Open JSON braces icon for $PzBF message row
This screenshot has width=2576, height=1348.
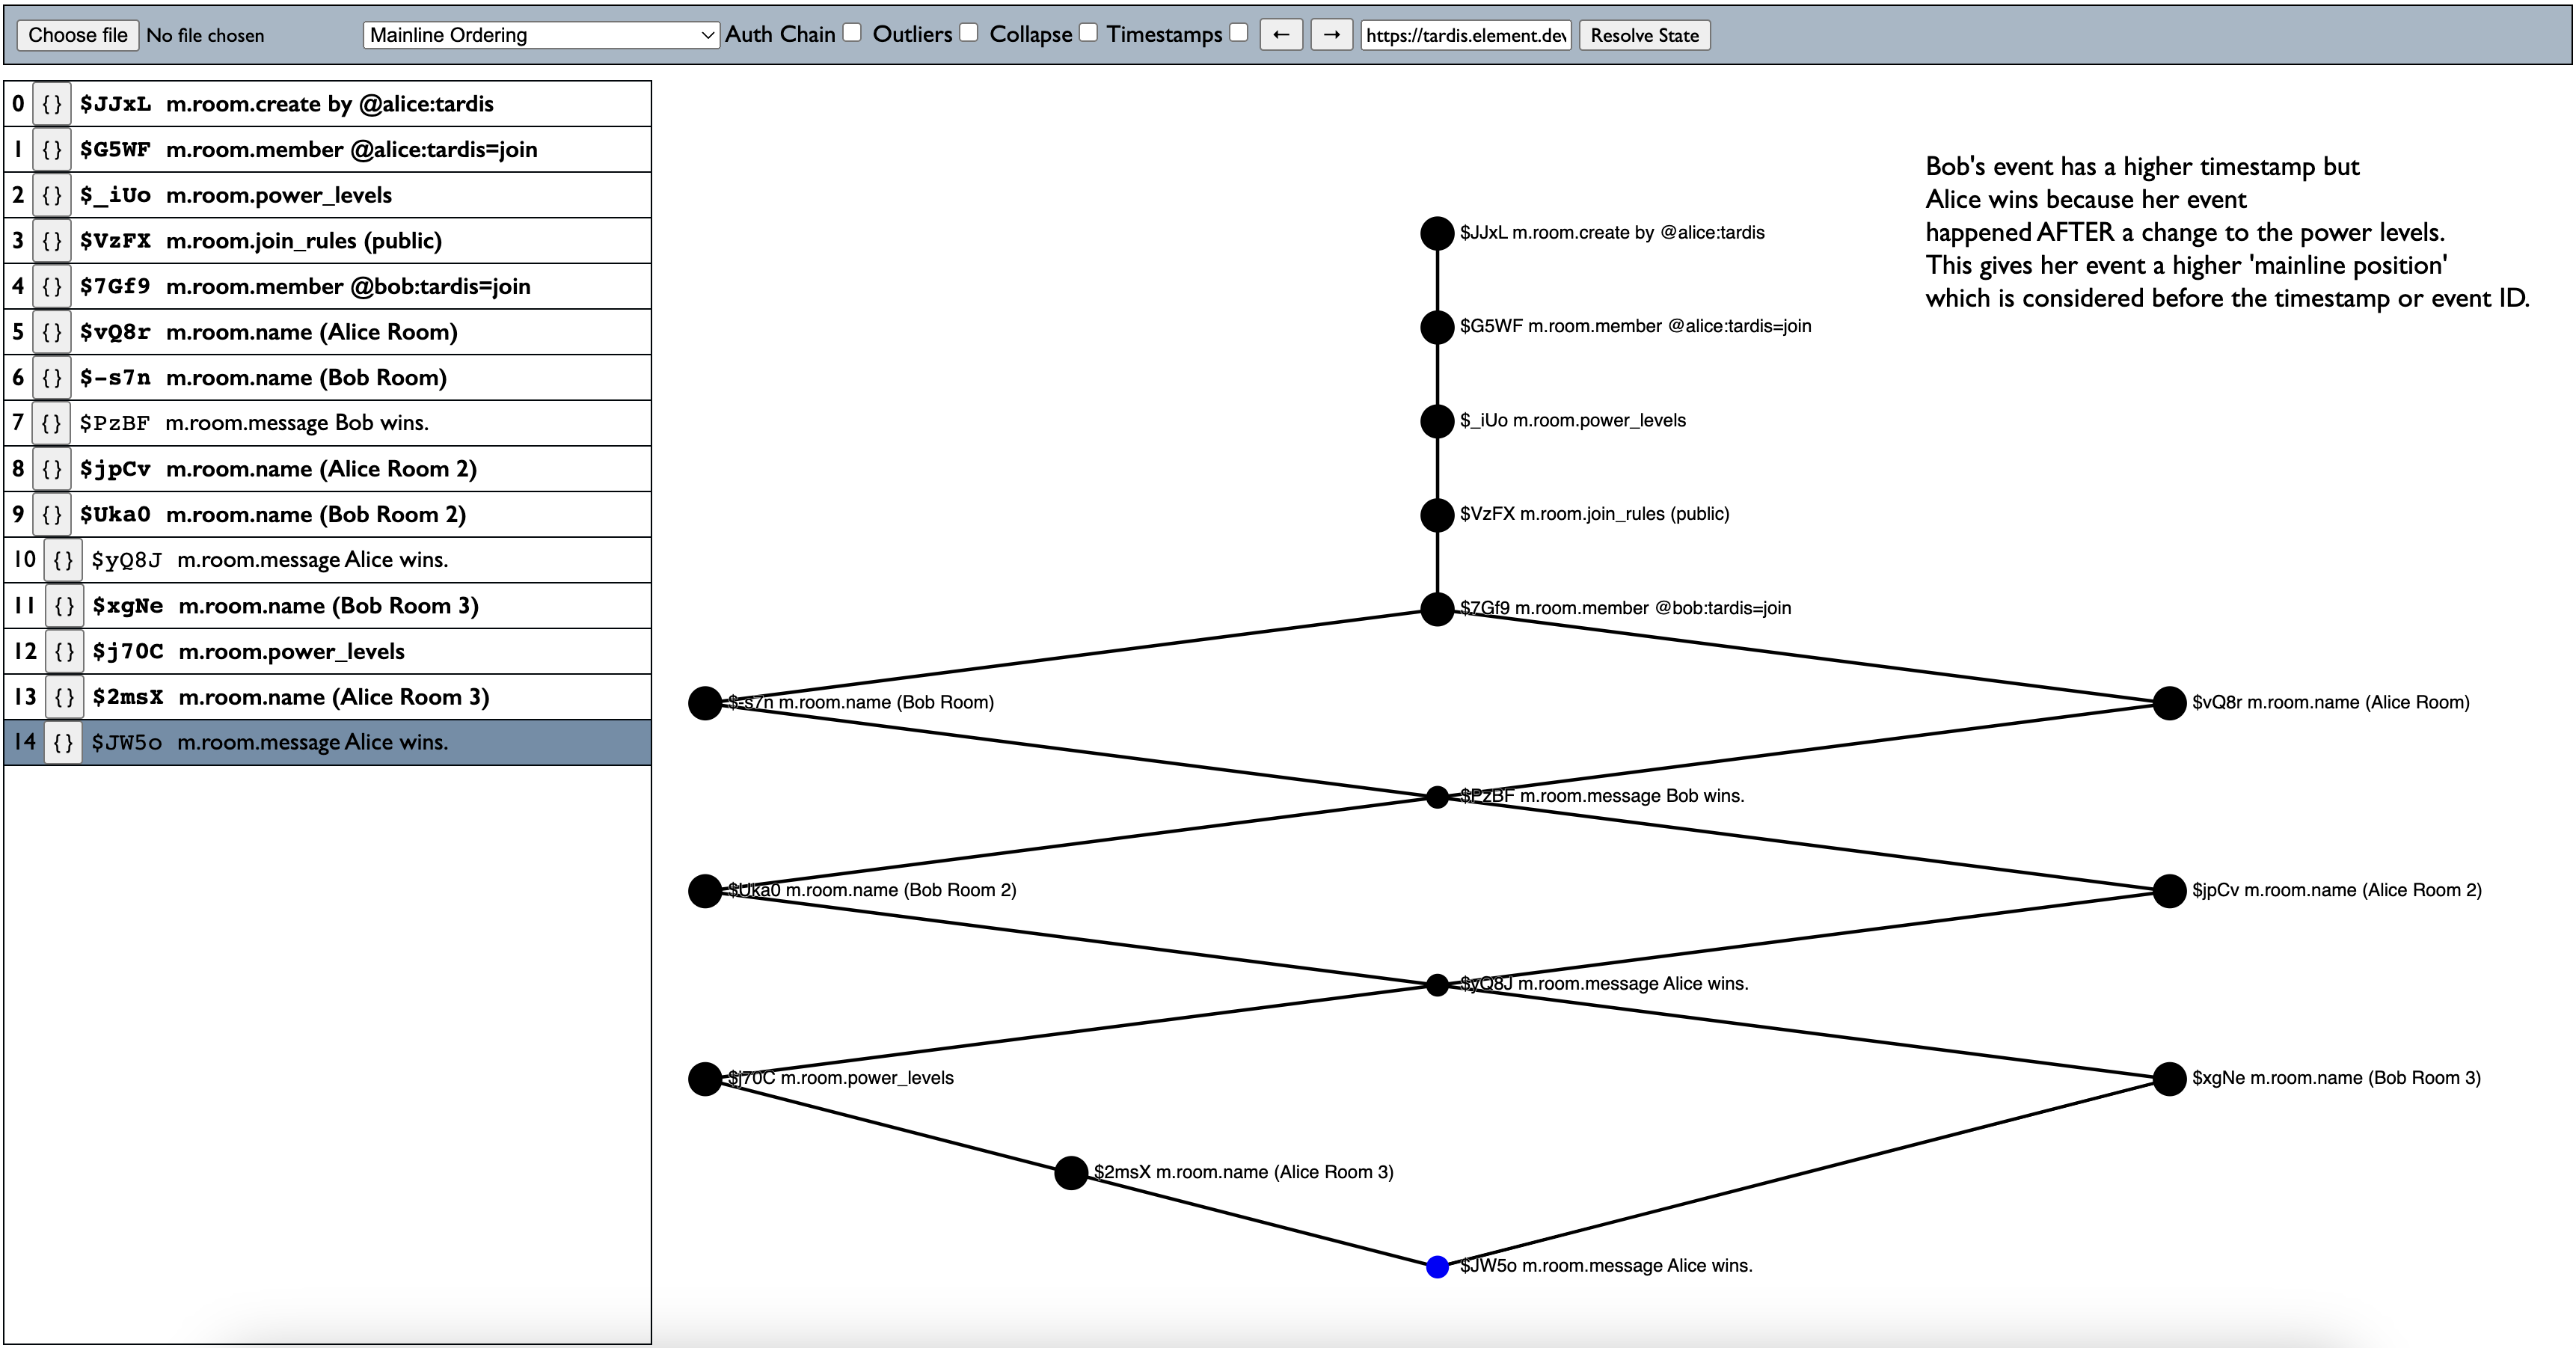(52, 423)
